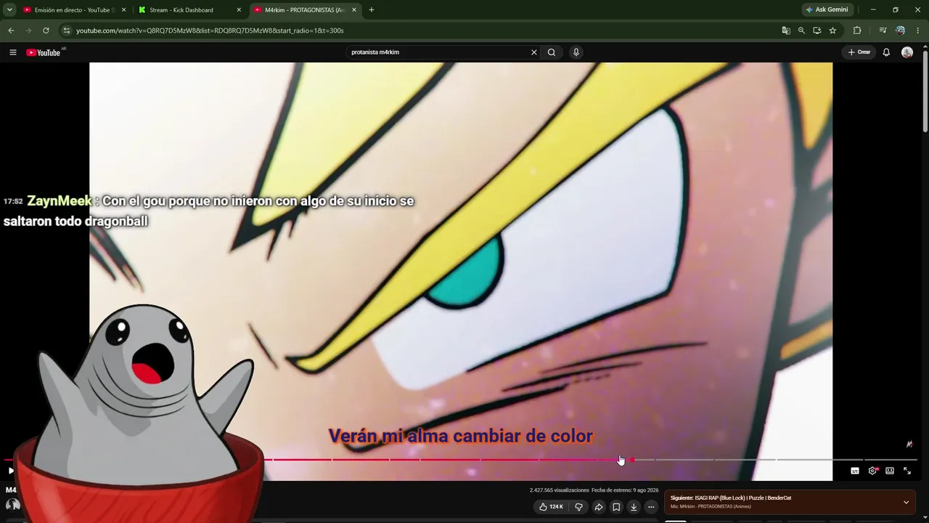The height and width of the screenshot is (523, 929).
Task: Open the Chrome three-dot menu
Action: coord(918,31)
